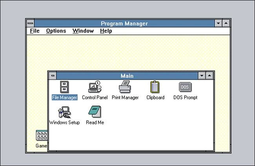Click the Print Manager printer icon

(x=125, y=87)
